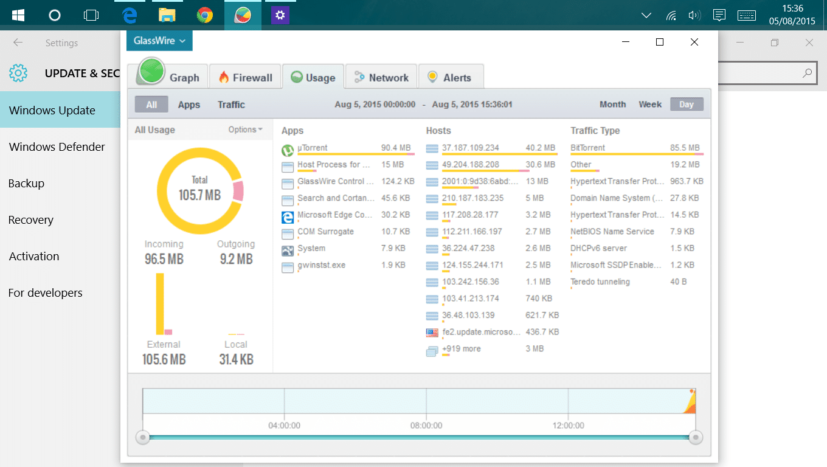The width and height of the screenshot is (827, 467).
Task: Click the search magnifier in Settings window
Action: coord(807,74)
